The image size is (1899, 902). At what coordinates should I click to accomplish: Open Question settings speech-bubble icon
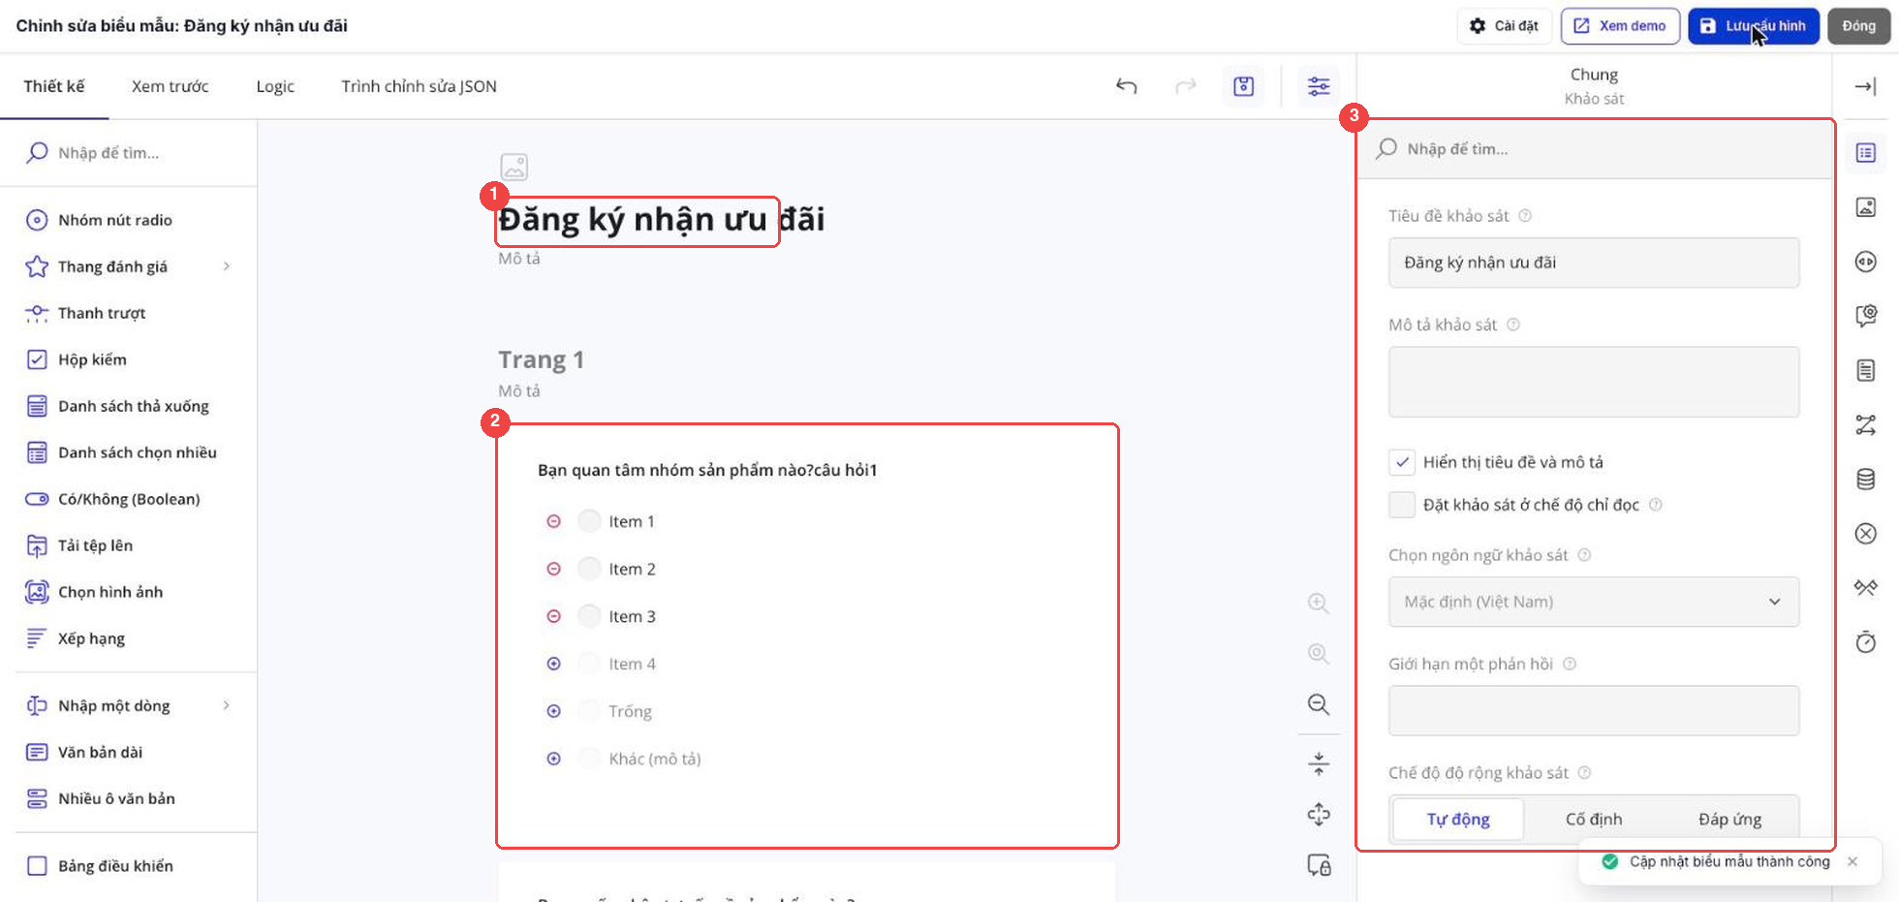pyautogui.click(x=1866, y=316)
